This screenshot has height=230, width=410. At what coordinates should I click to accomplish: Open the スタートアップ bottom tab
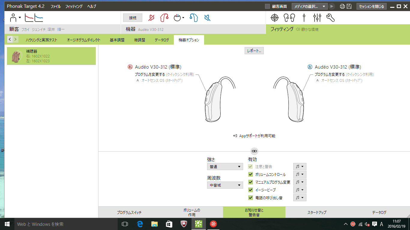click(x=317, y=212)
